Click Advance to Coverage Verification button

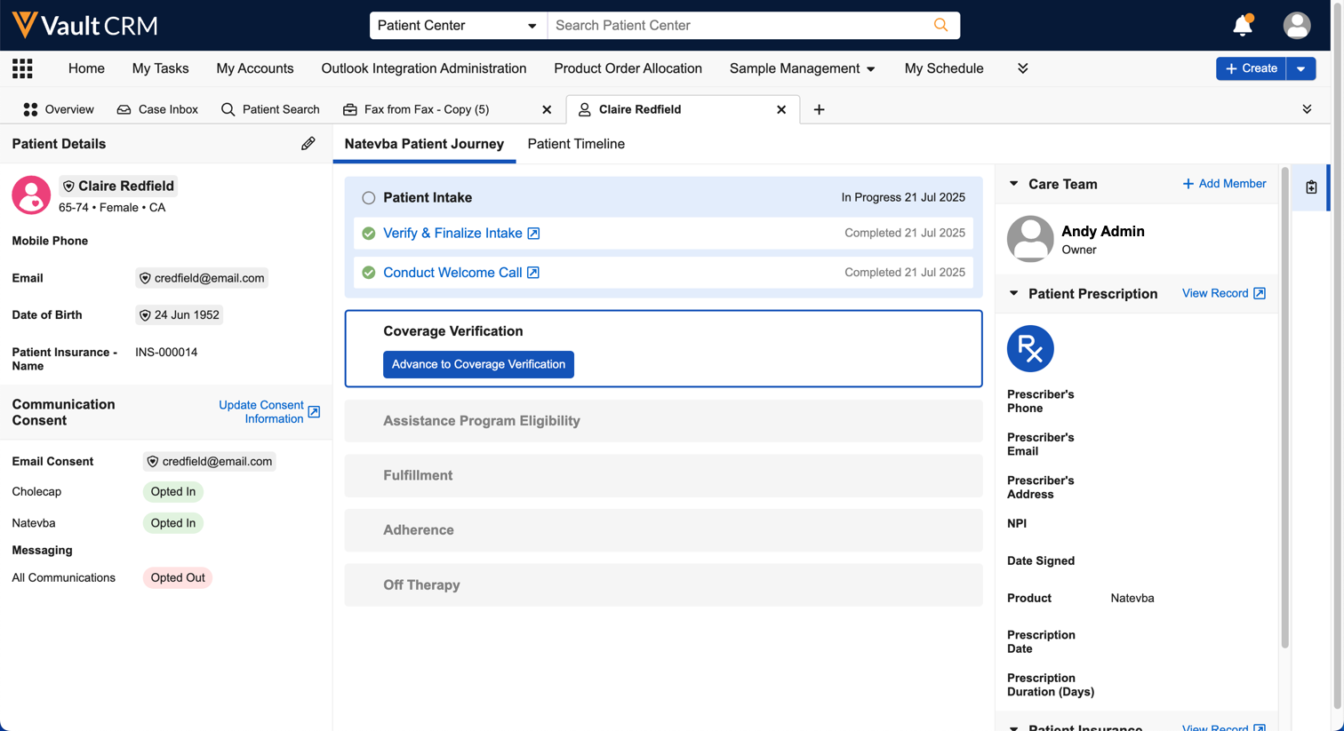(478, 364)
